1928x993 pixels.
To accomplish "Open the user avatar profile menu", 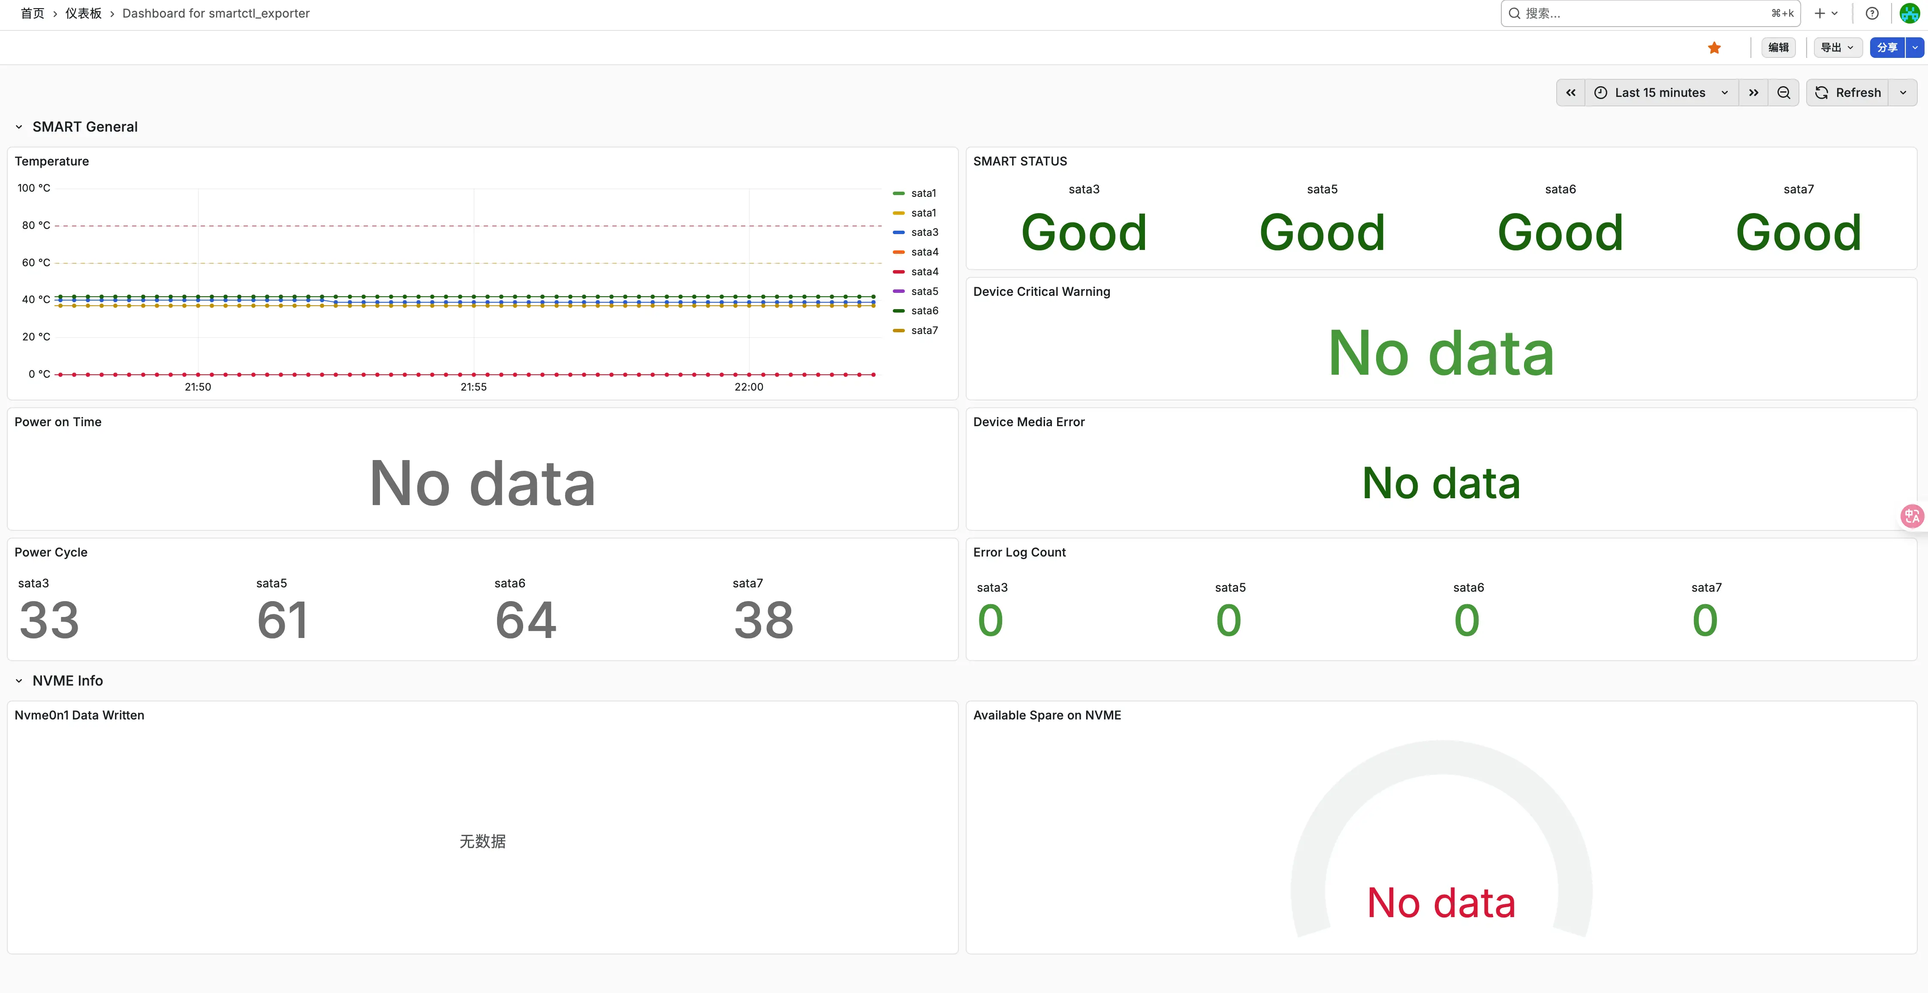I will (x=1909, y=13).
